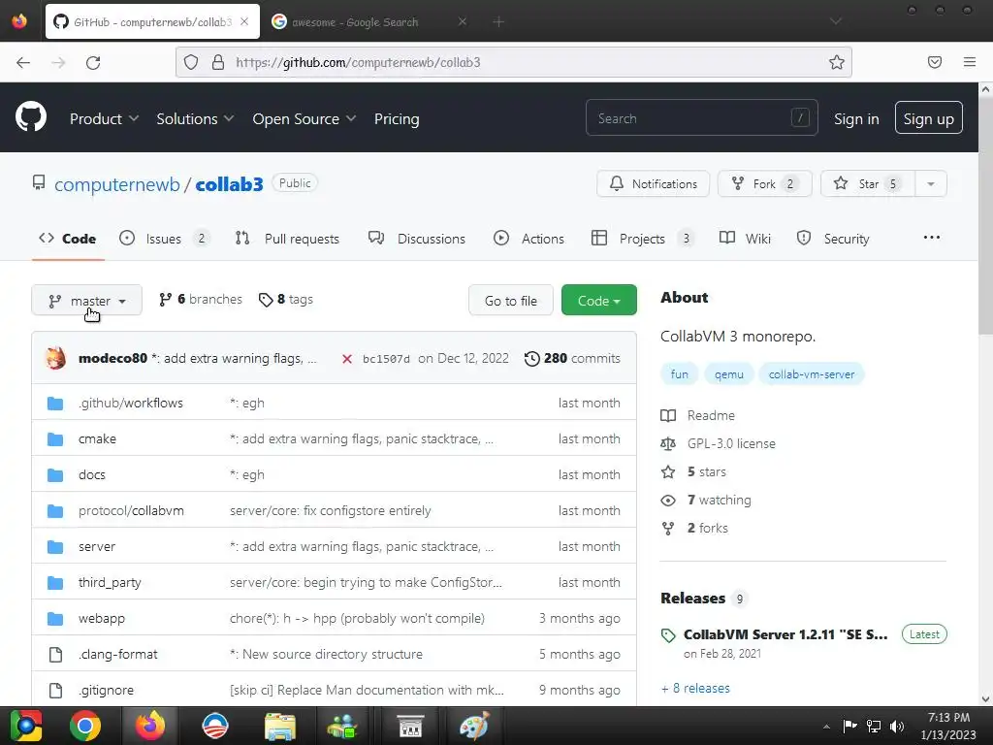View the 6 branches link
993x745 pixels.
(x=200, y=299)
